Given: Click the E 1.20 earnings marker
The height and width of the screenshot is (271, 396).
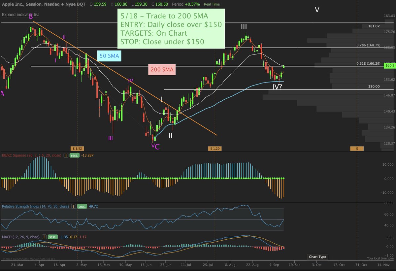Looking at the screenshot, I should tap(214, 149).
